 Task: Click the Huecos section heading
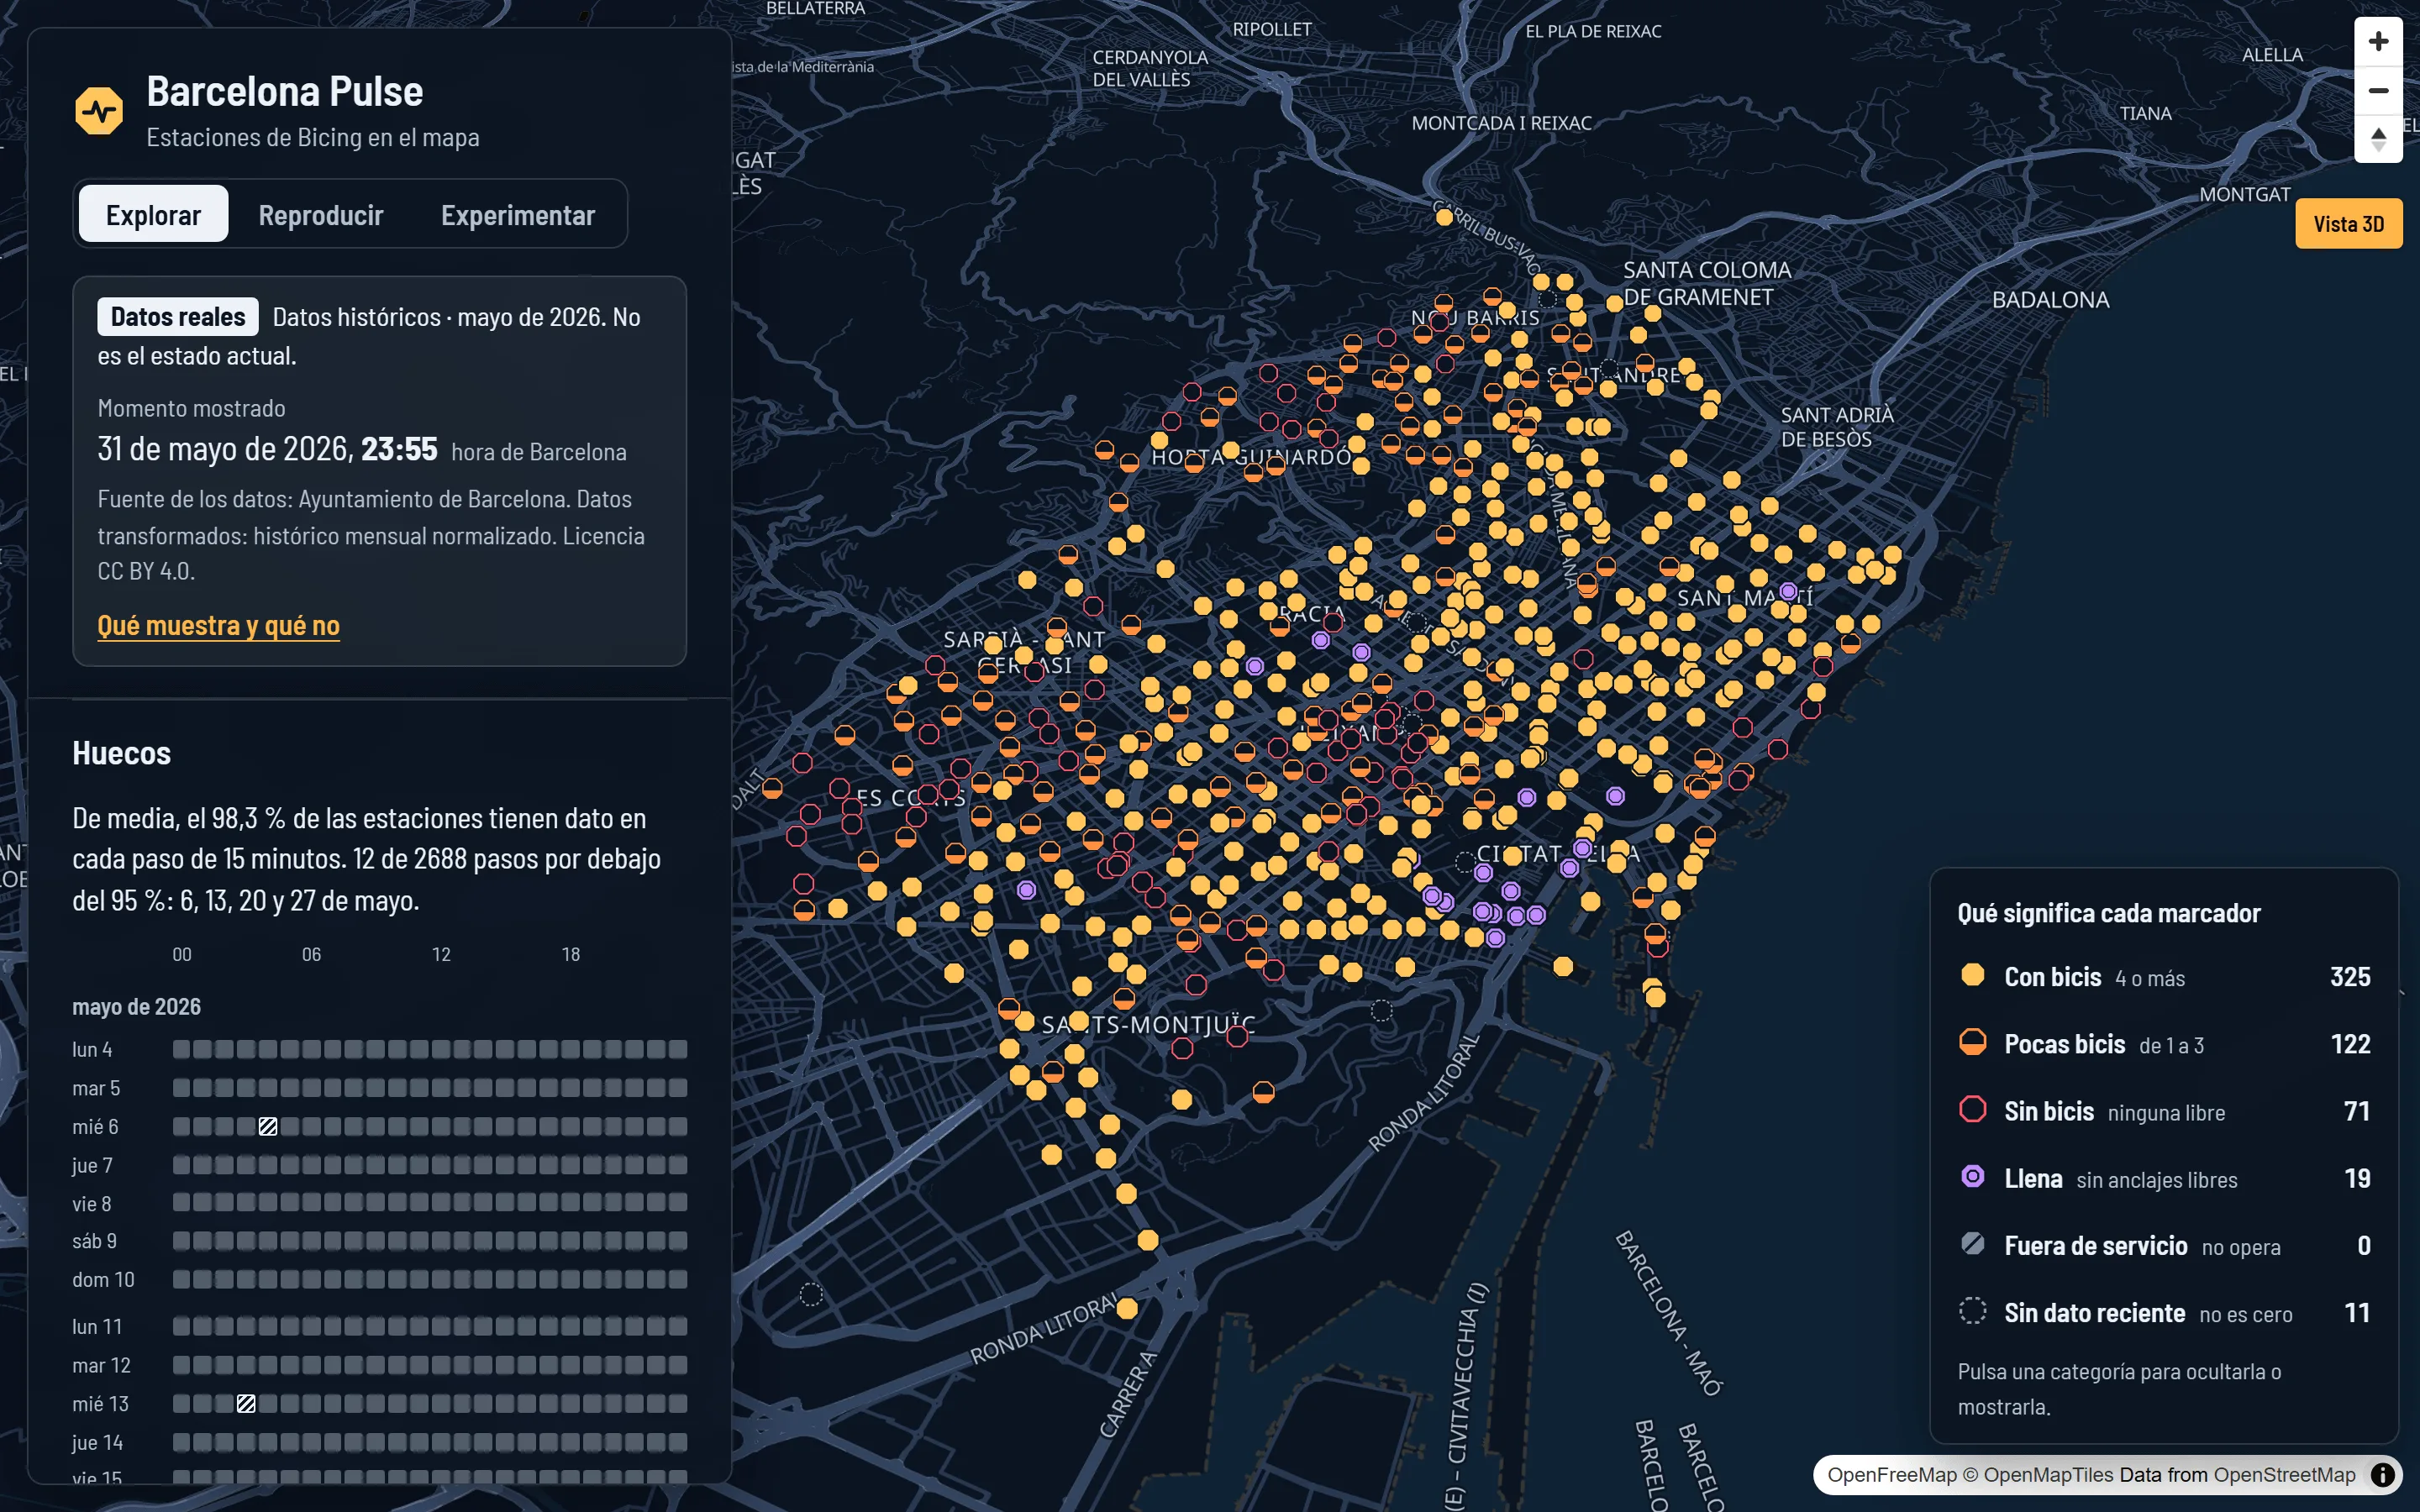pyautogui.click(x=122, y=753)
